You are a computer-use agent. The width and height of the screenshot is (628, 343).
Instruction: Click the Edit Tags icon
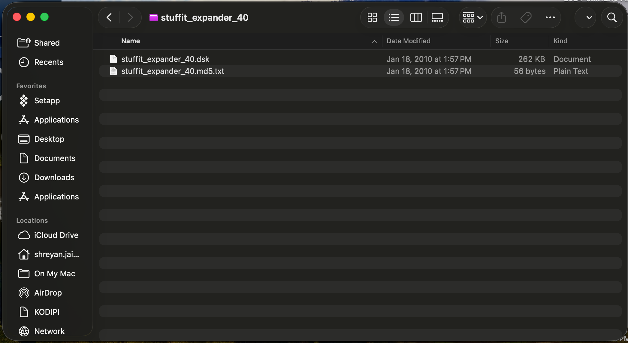526,17
